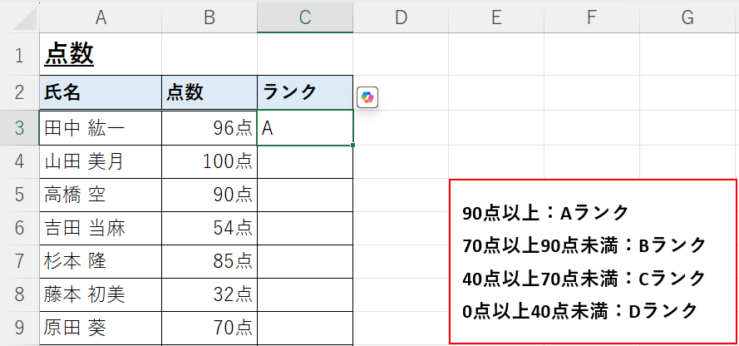
Task: Select the cell with 田中 紘一
Action: pyautogui.click(x=101, y=128)
